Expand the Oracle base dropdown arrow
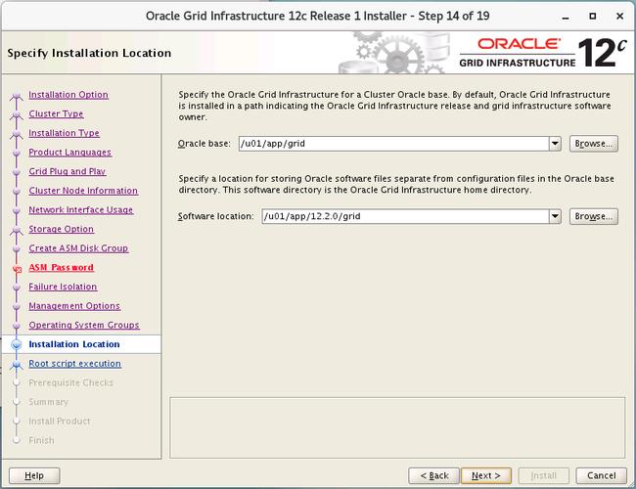 [x=555, y=144]
